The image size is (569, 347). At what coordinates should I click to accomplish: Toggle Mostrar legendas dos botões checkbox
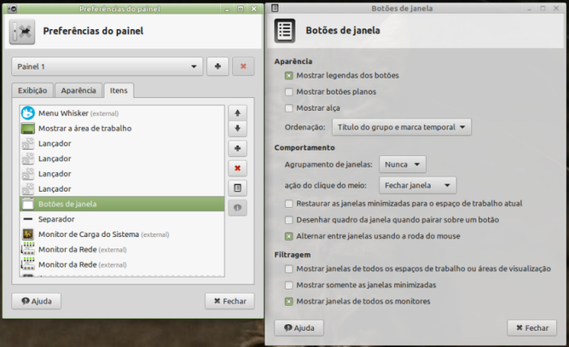tap(289, 76)
